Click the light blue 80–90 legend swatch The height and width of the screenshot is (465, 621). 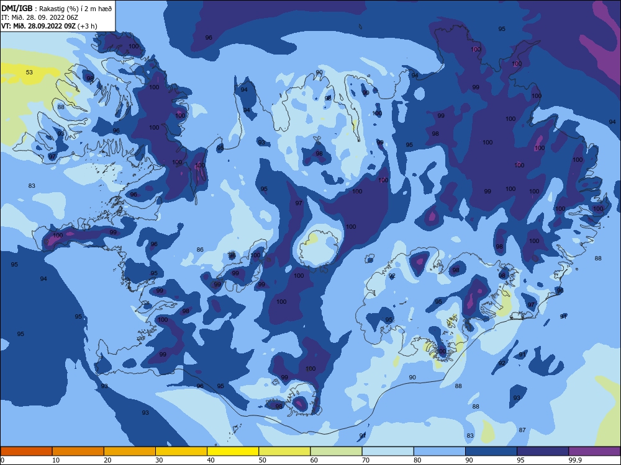[440, 451]
